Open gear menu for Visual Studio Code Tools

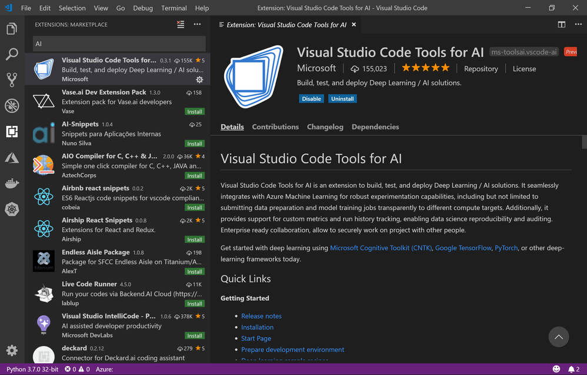[199, 79]
